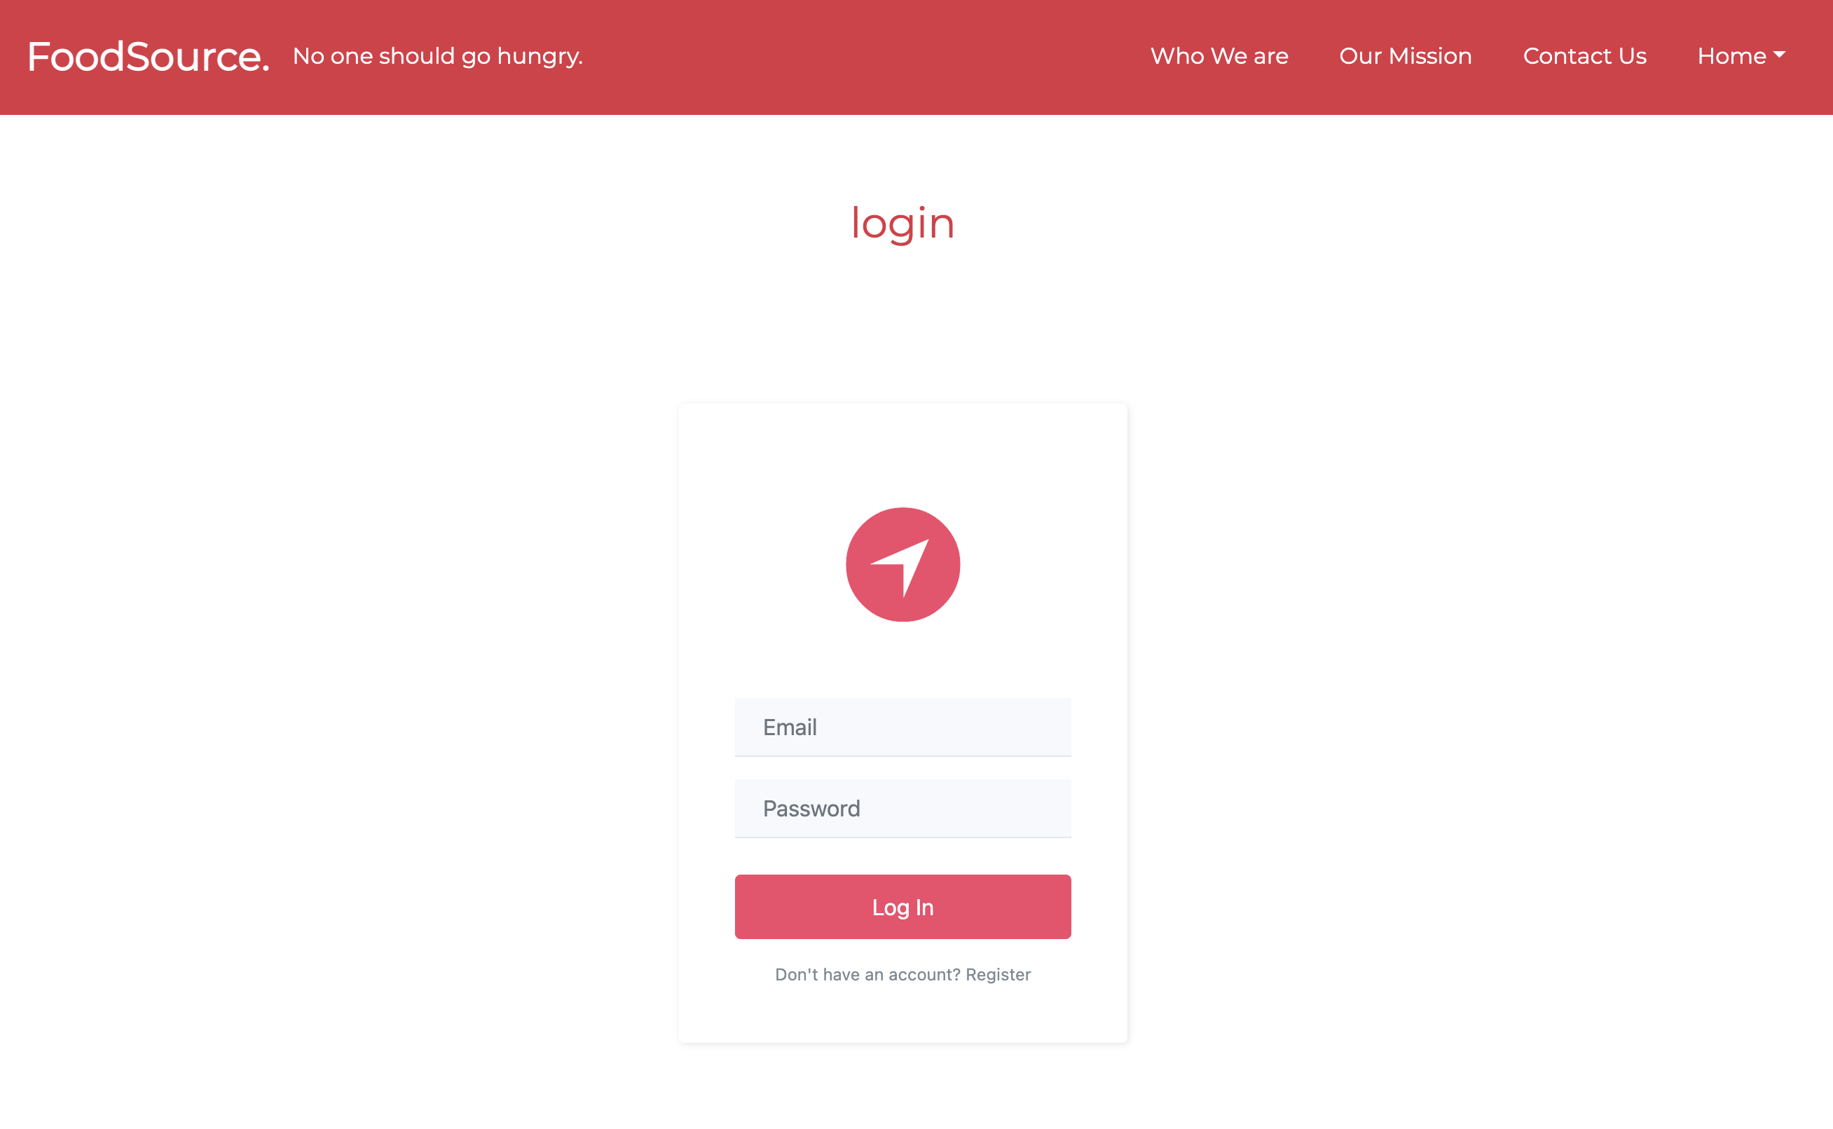This screenshot has width=1833, height=1129.
Task: Click the Home dropdown caret arrow
Action: (1779, 55)
